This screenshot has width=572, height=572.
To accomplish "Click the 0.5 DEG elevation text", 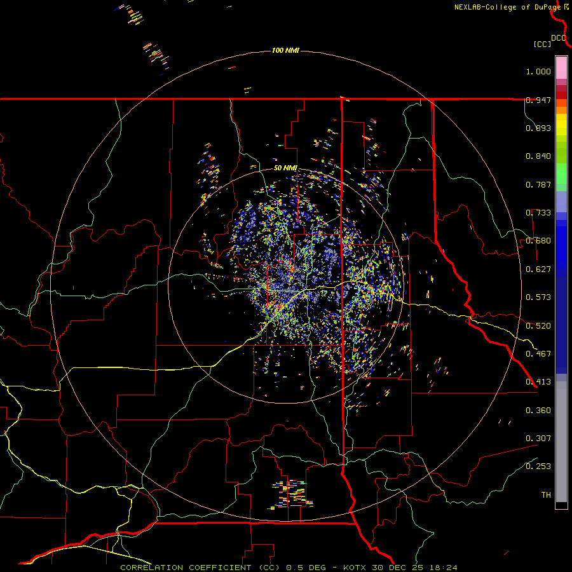I will [308, 568].
